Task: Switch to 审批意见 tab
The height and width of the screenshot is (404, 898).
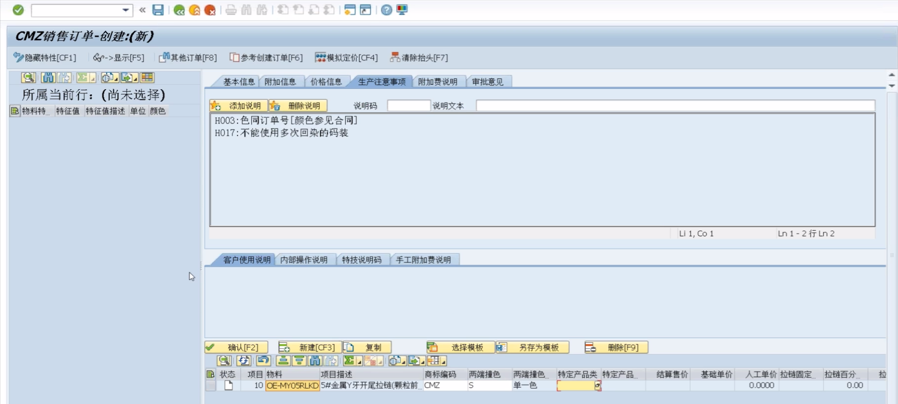Action: coord(488,82)
